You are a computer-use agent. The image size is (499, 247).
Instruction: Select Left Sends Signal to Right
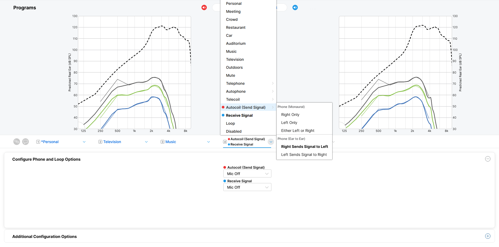click(x=304, y=155)
